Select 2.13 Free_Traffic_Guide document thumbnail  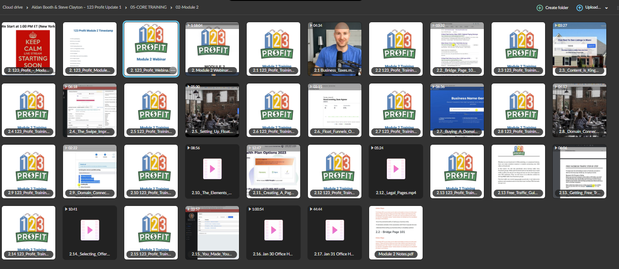pyautogui.click(x=518, y=171)
